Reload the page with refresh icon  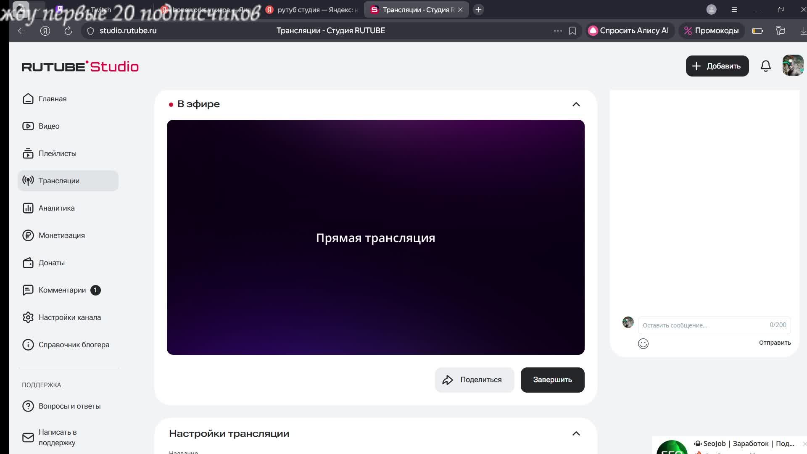coord(68,31)
